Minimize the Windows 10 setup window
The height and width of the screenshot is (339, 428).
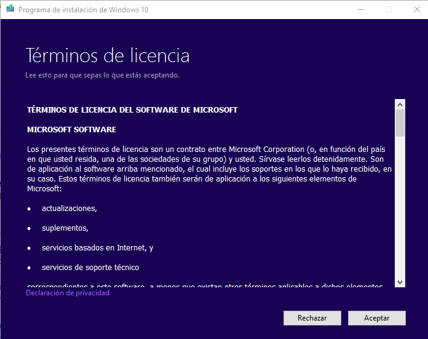361,10
